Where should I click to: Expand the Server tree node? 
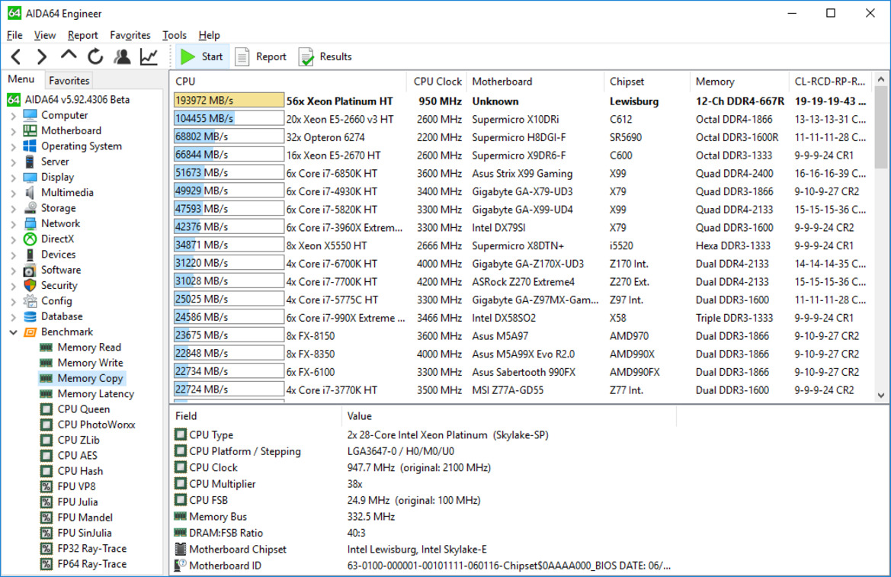(14, 162)
